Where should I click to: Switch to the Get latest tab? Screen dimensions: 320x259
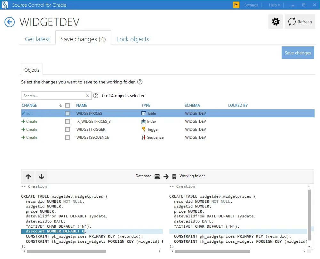37,39
